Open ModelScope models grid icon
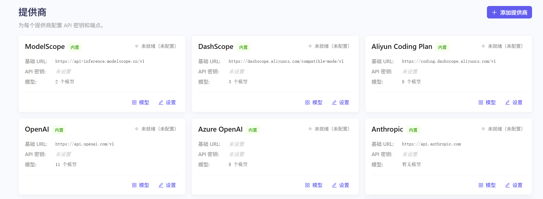Viewport: 543px width, 199px height. coord(134,102)
